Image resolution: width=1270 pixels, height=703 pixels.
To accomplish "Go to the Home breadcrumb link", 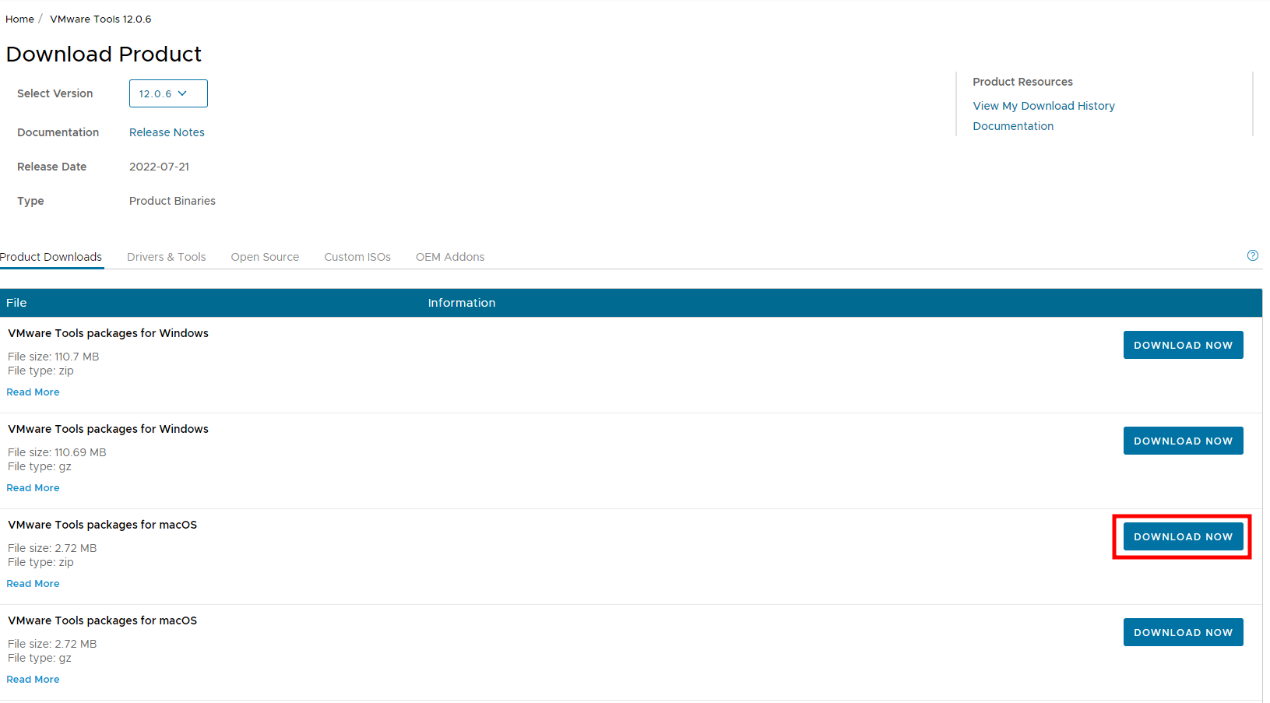I will (19, 19).
